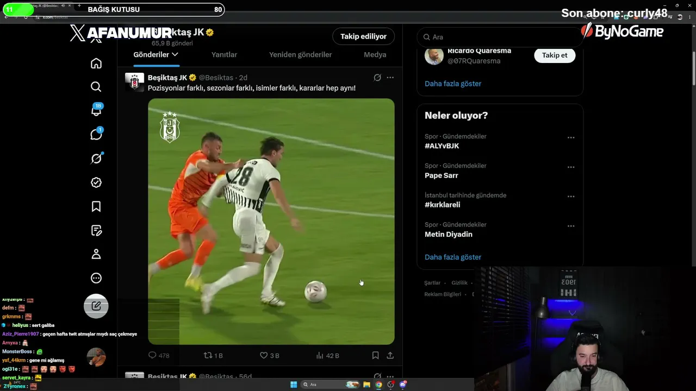Open the Profile person icon in sidebar
The width and height of the screenshot is (696, 391).
point(96,254)
